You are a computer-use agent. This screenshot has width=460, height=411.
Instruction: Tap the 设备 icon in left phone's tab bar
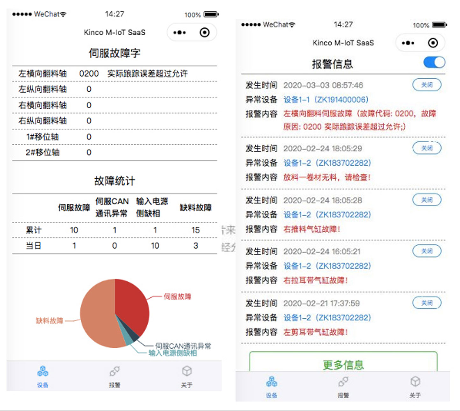(x=43, y=371)
